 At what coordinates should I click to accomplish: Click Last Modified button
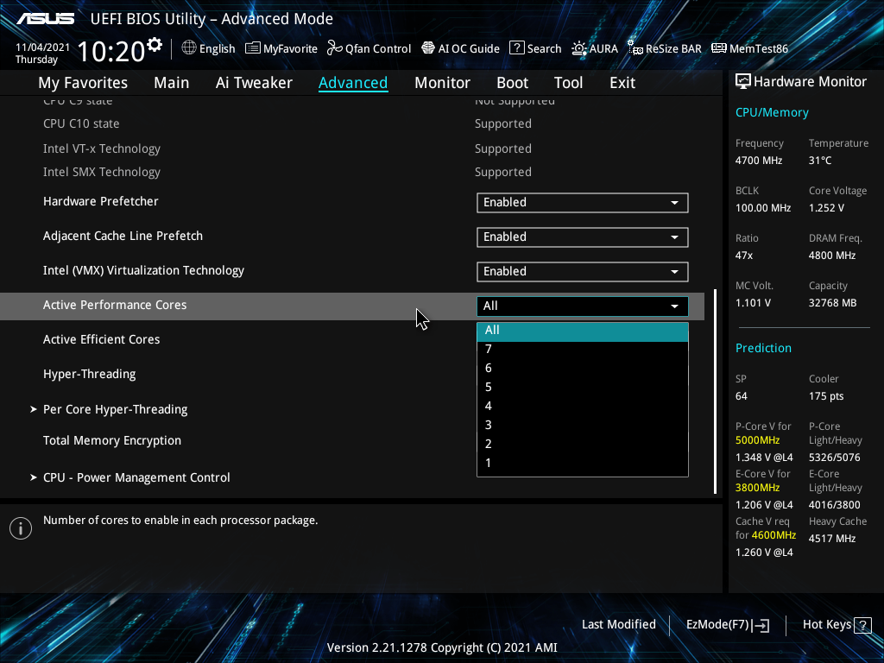618,625
